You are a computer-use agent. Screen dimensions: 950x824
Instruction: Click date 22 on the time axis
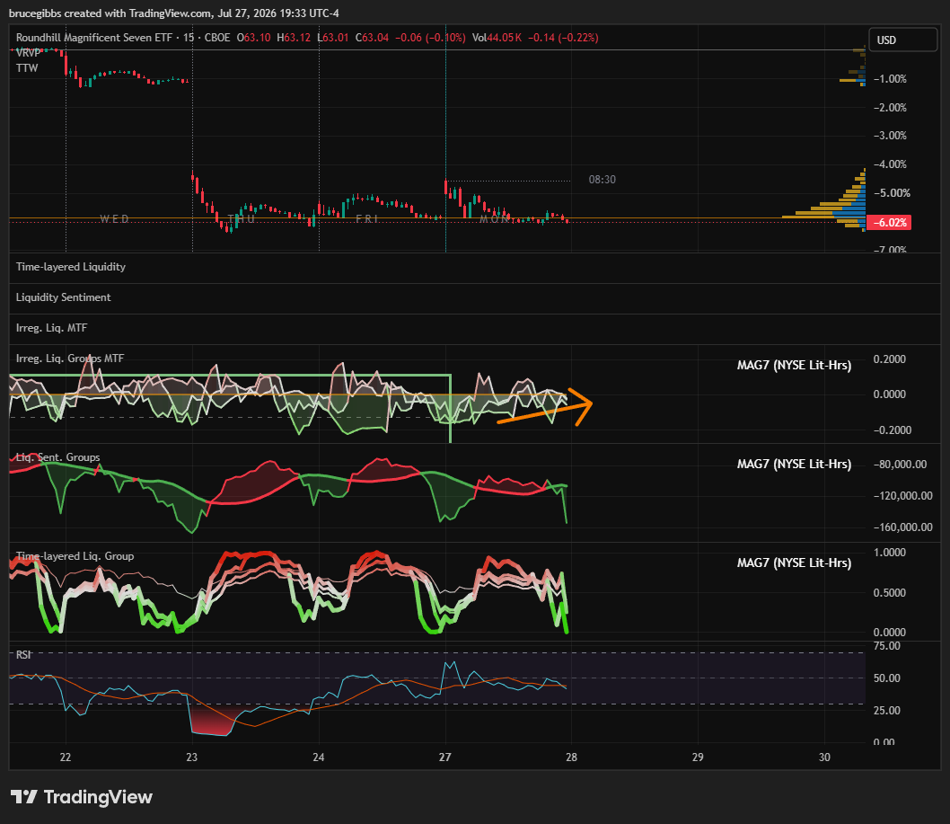pos(66,757)
